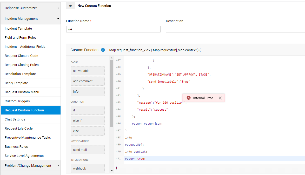The width and height of the screenshot is (305, 175).
Task: Click the Function Name input field
Action: click(x=113, y=29)
